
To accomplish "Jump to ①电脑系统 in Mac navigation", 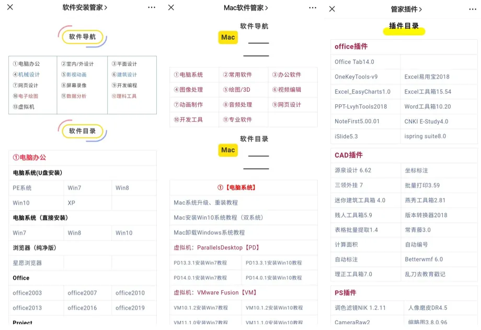I will point(188,75).
